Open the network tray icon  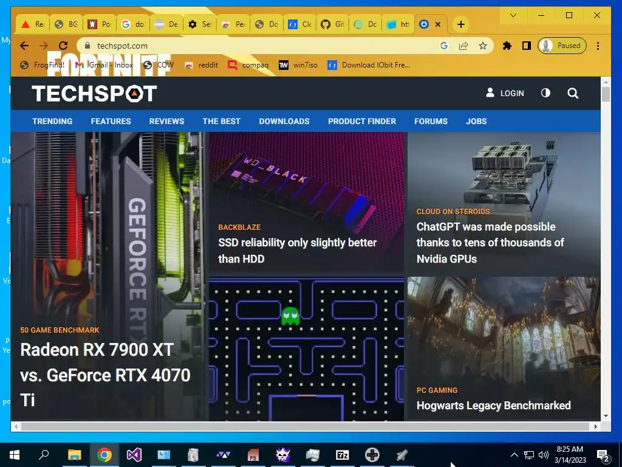click(529, 455)
